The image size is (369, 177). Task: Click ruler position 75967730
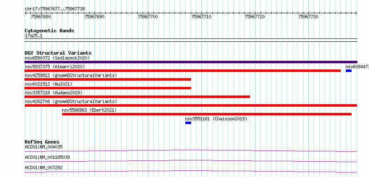[x=308, y=17]
